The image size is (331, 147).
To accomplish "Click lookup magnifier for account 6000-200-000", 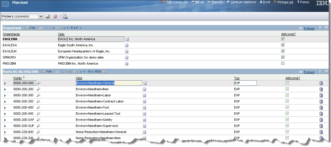I will click(39, 83).
